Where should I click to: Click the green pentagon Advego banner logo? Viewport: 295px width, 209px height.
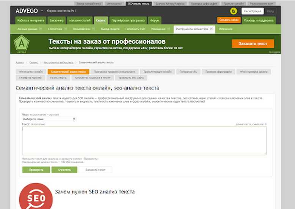[22, 44]
